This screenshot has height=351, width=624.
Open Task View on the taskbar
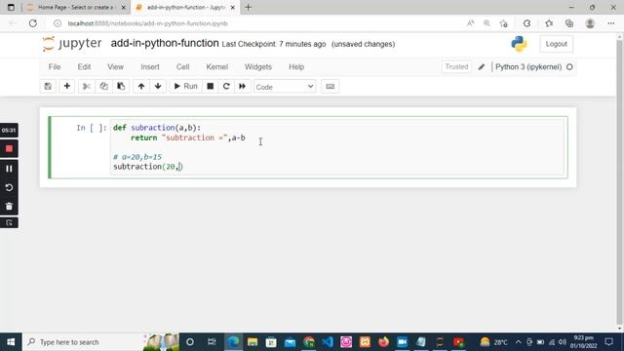(212, 342)
